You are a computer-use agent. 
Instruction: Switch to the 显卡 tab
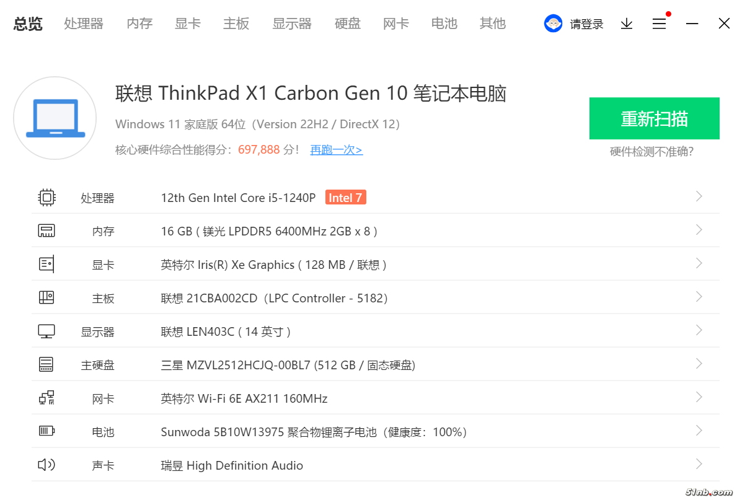[188, 24]
